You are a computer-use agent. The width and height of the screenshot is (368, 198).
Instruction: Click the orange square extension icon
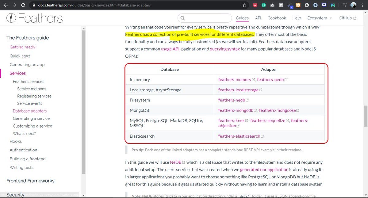point(298,5)
